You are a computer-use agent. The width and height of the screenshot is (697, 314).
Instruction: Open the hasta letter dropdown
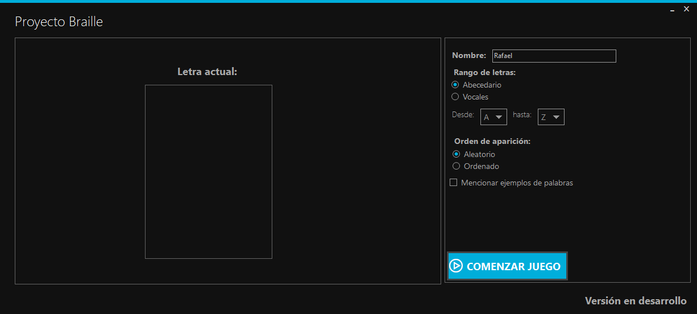pyautogui.click(x=551, y=117)
